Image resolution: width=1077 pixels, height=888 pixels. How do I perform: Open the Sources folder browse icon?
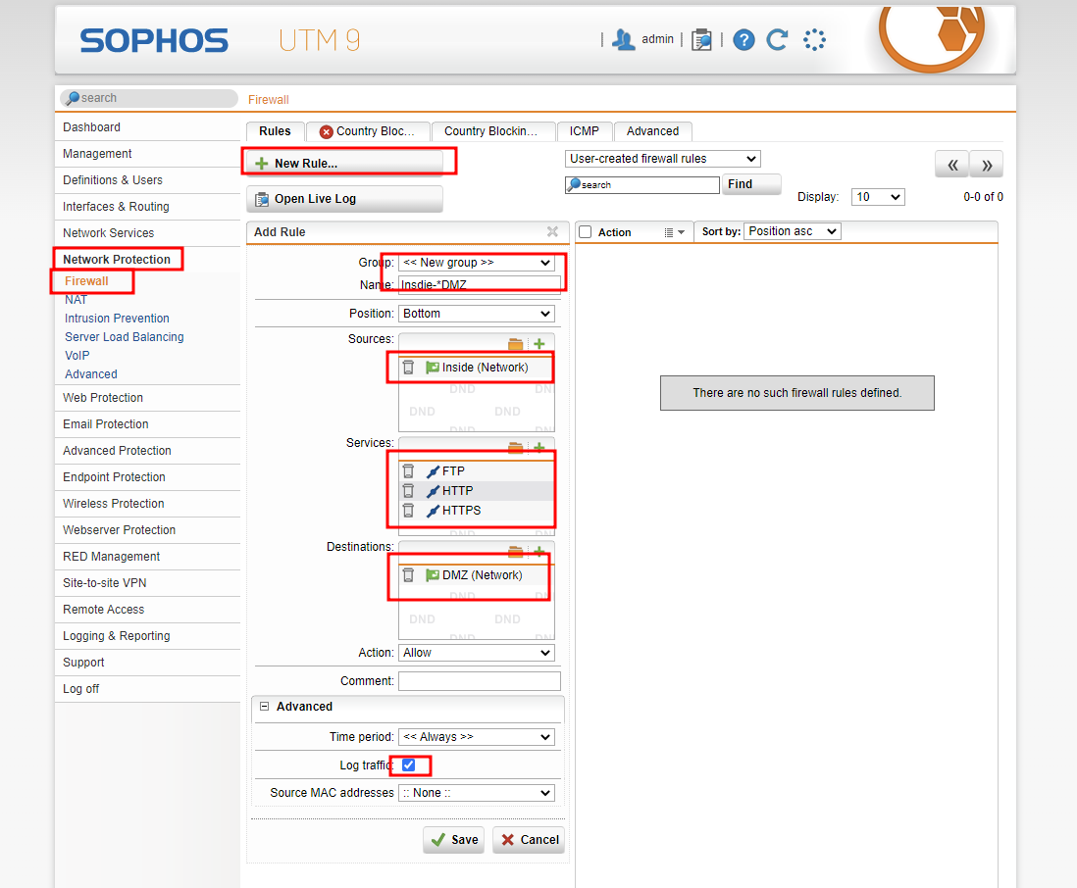(515, 344)
